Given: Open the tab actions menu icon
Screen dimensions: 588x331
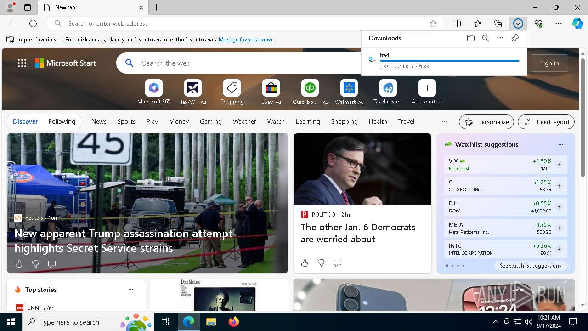Looking at the screenshot, I should point(28,7).
